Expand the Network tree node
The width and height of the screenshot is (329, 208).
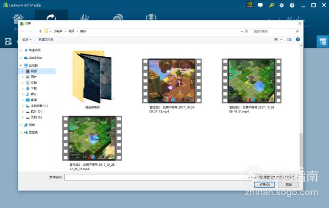21,125
